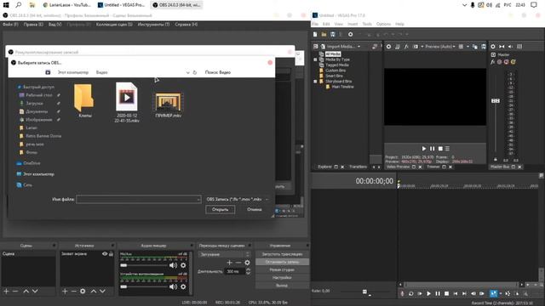Stop playback in VEGAS transport bar

[x=446, y=293]
